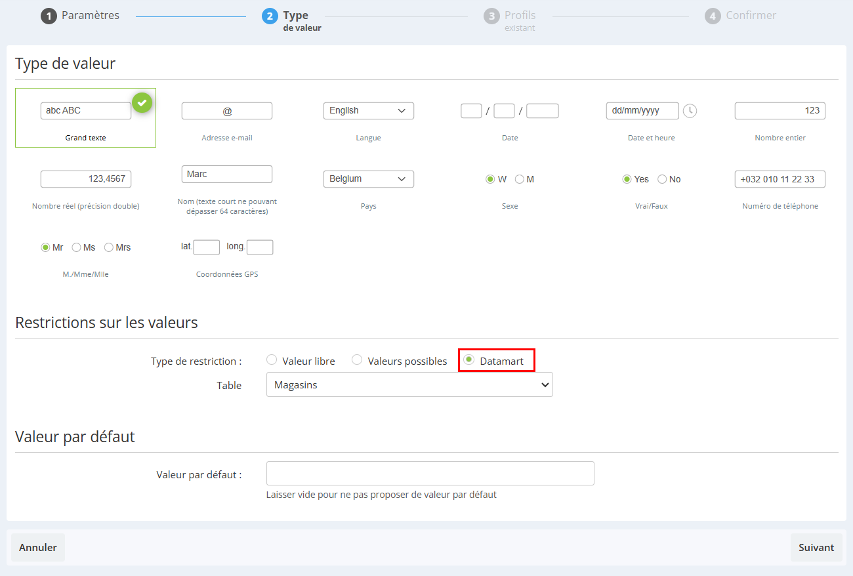Click the Marc name sample field

[x=227, y=174]
